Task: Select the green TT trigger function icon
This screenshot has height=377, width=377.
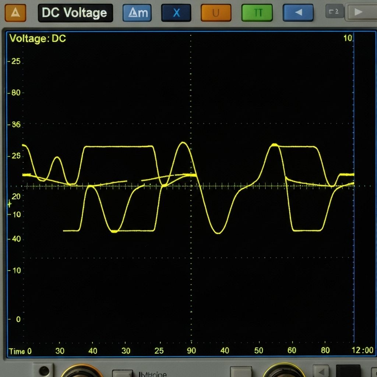Action: 257,12
